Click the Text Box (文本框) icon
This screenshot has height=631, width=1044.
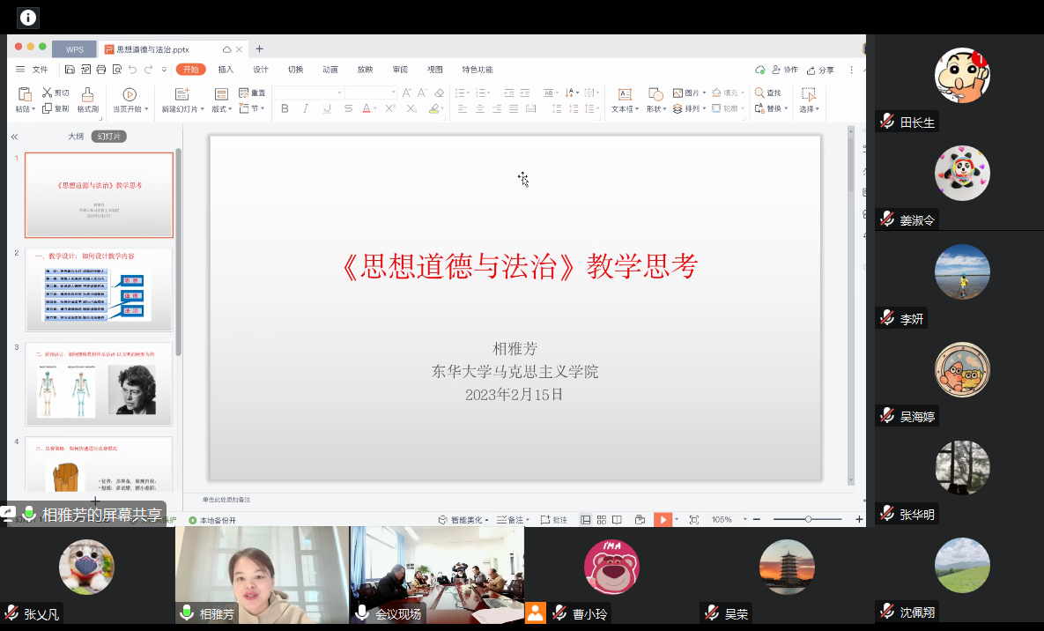[x=625, y=94]
